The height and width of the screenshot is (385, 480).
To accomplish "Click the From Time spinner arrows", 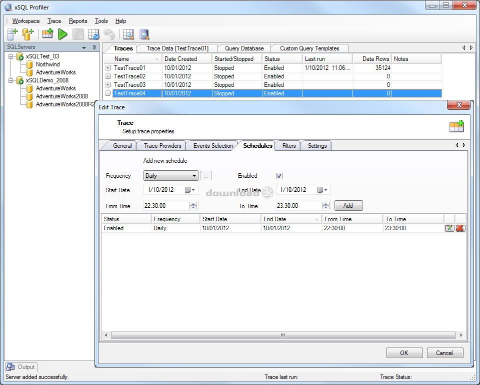I will 193,206.
